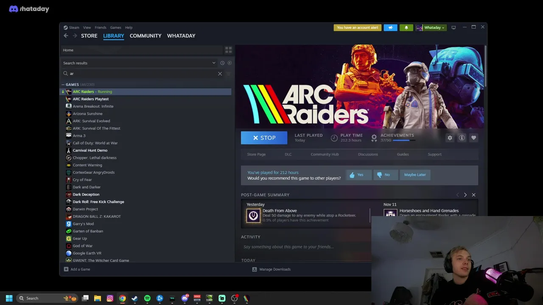
Task: Click the thumbs-up Yes icon
Action: pyautogui.click(x=352, y=175)
